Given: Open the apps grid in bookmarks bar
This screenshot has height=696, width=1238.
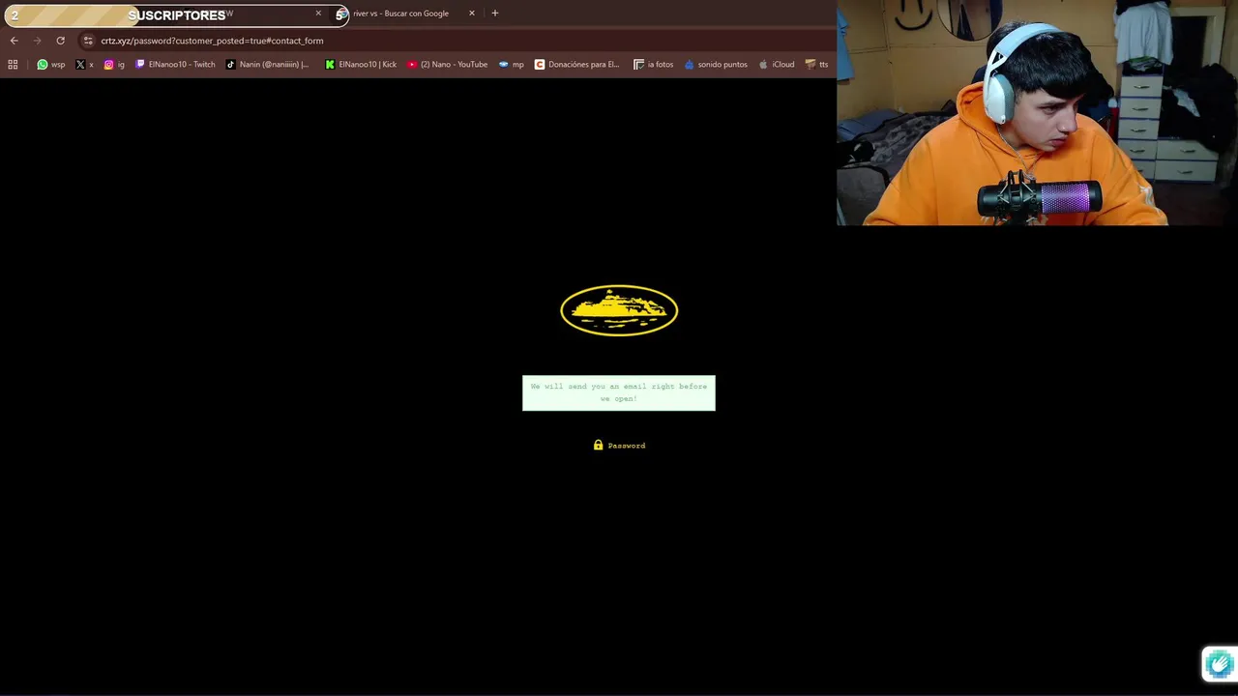Looking at the screenshot, I should pyautogui.click(x=13, y=65).
